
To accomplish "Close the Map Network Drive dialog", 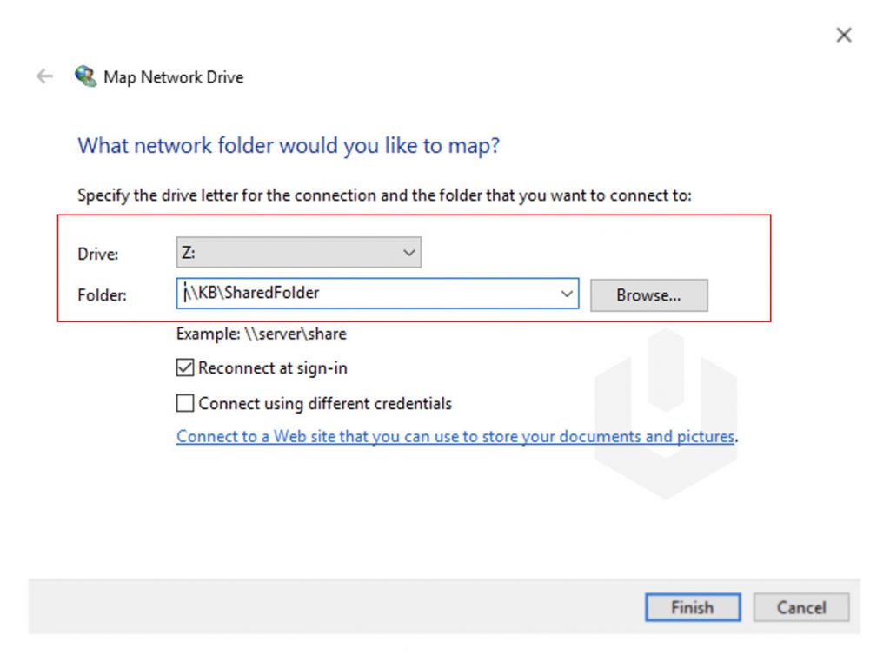I will point(843,35).
